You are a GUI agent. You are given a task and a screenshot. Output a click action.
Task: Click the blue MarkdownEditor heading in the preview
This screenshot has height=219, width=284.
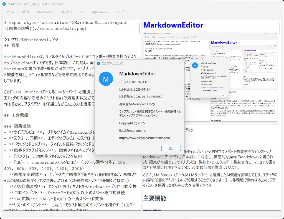pyautogui.click(x=173, y=25)
